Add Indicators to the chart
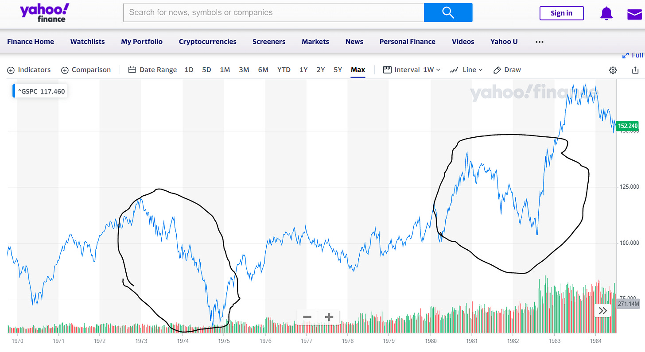Screen dimensions: 645x352 coord(29,70)
